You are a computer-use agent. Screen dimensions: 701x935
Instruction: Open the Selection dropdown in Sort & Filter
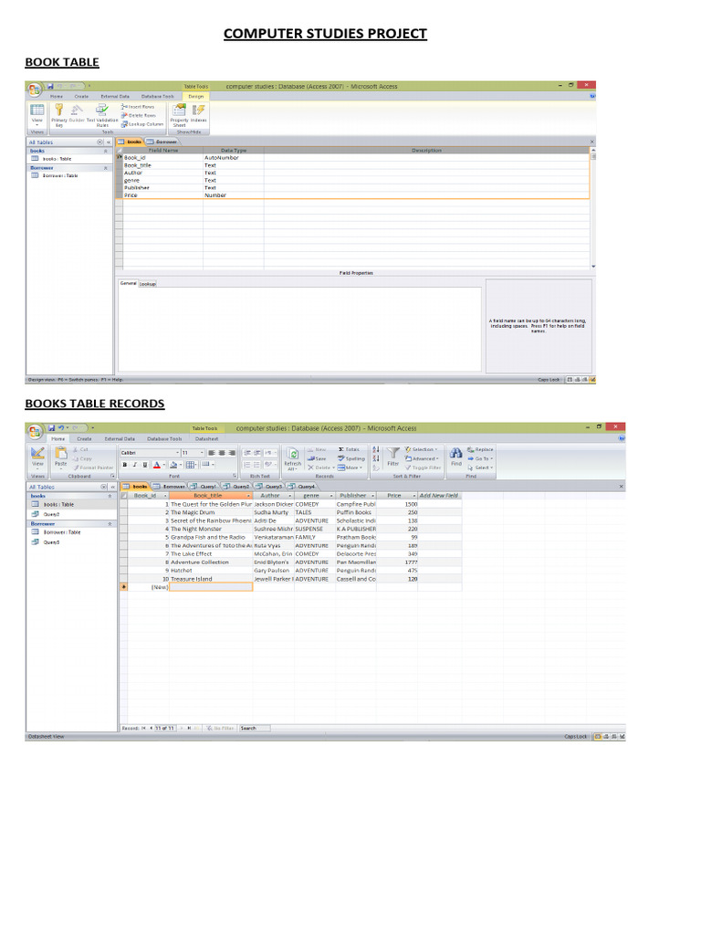(421, 449)
